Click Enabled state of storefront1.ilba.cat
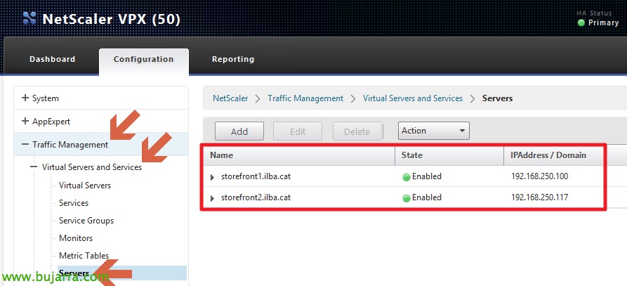The width and height of the screenshot is (627, 286). tap(427, 176)
